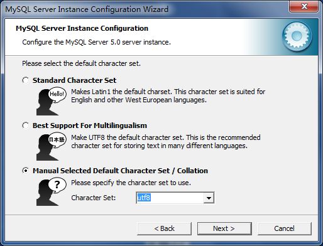
Task: Click the 'Character Set:' label
Action: pos(94,198)
